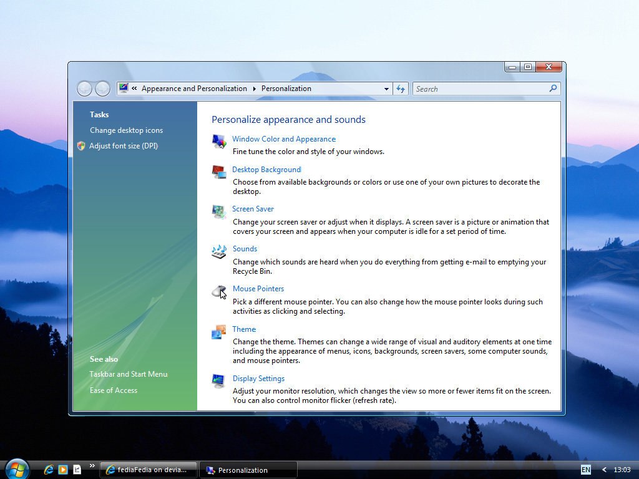Click the Mouse Pointers mouse icon

click(x=219, y=291)
